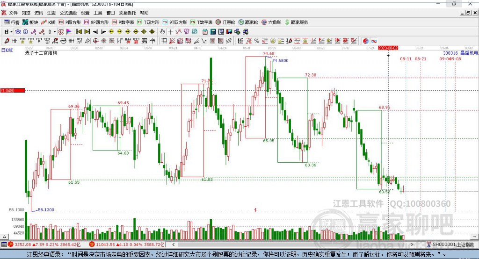
Task: Click the pink flag chart icon
Action: pyautogui.click(x=69, y=32)
